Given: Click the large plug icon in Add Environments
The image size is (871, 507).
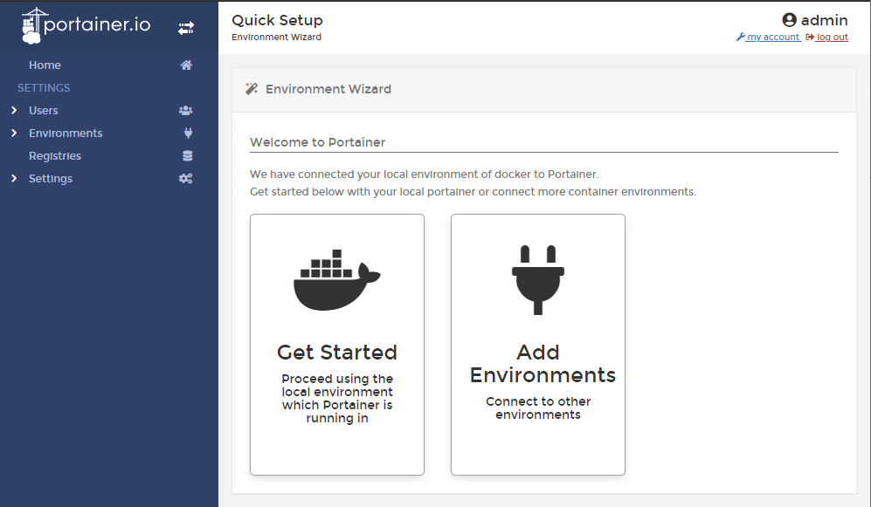Looking at the screenshot, I should click(x=537, y=279).
